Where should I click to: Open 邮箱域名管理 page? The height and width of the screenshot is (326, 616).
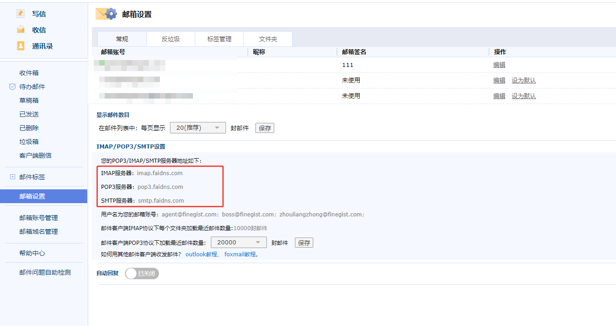pyautogui.click(x=39, y=232)
